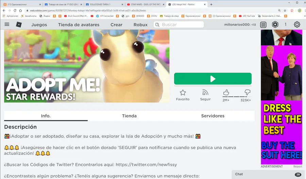Open the (85) YouTube bookmark
Image resolution: width=306 pixels, height=179 pixels.
point(247,16)
